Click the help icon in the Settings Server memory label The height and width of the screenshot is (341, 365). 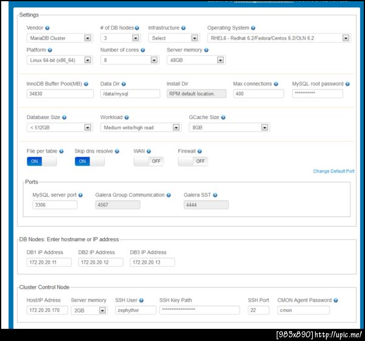(x=206, y=50)
